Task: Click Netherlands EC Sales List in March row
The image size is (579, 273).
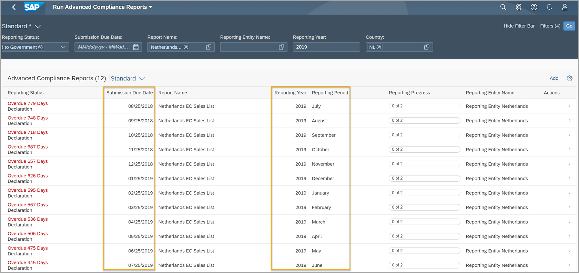Action: point(186,222)
